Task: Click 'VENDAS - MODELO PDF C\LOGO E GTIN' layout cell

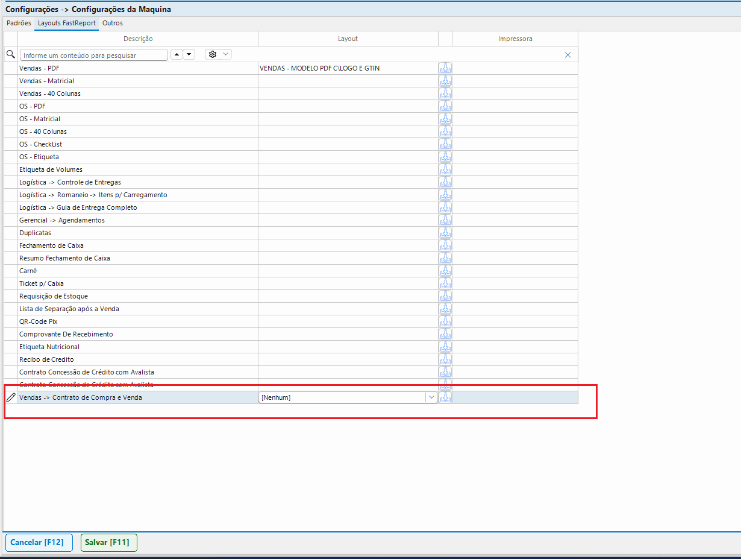Action: (x=348, y=68)
